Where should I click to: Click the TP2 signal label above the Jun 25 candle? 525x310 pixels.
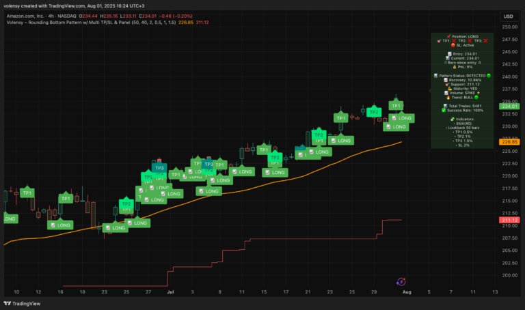(x=126, y=203)
